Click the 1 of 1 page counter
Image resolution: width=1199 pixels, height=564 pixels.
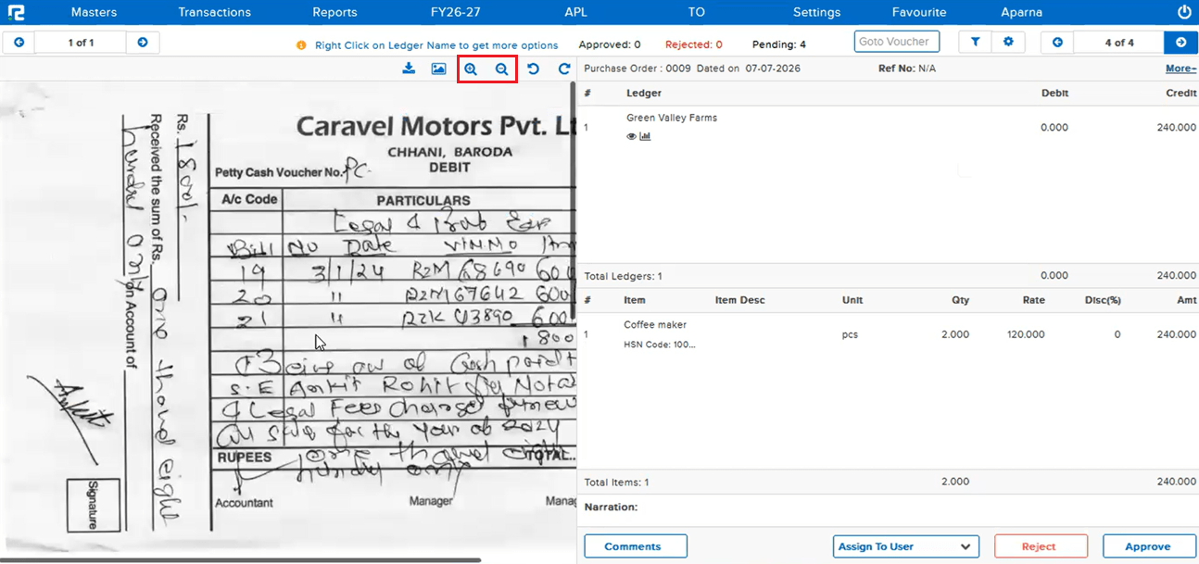[x=81, y=43]
